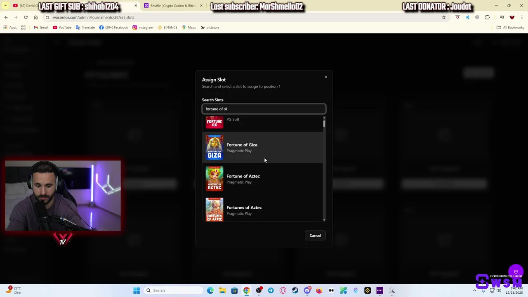Screen dimensions: 528x297
Task: Open Microsoft Store from taskbar
Action: [234, 290]
